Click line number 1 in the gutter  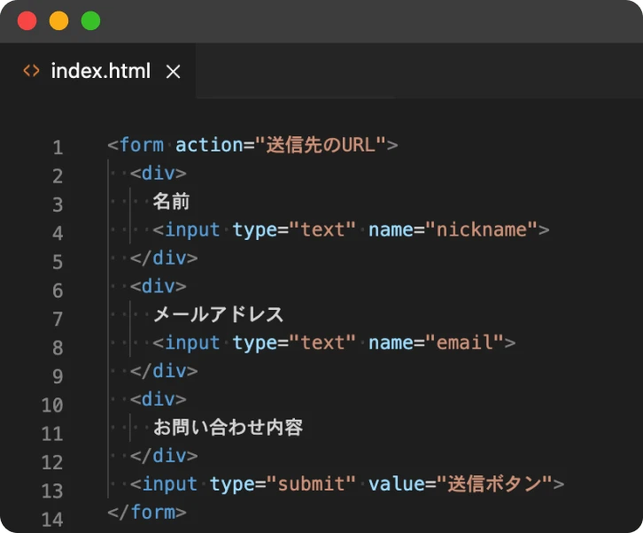(x=58, y=148)
